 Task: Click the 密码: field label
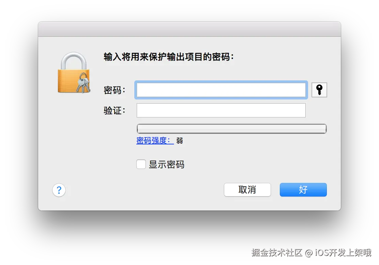click(x=115, y=90)
